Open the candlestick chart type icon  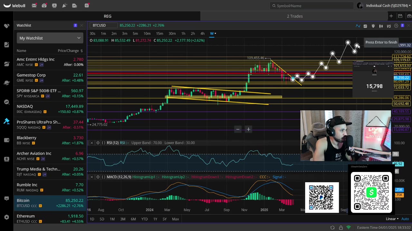pos(381,26)
